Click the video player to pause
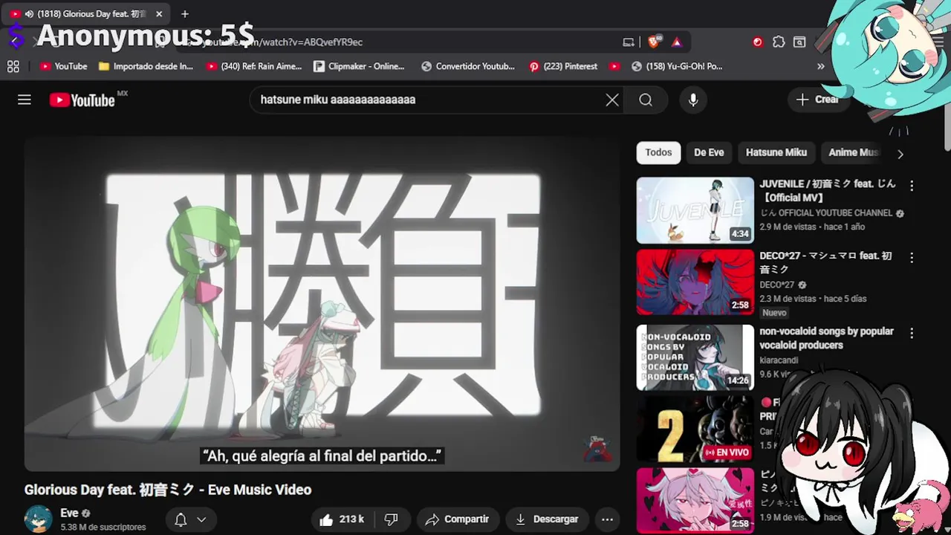Screen dimensions: 951x535 pos(322,303)
